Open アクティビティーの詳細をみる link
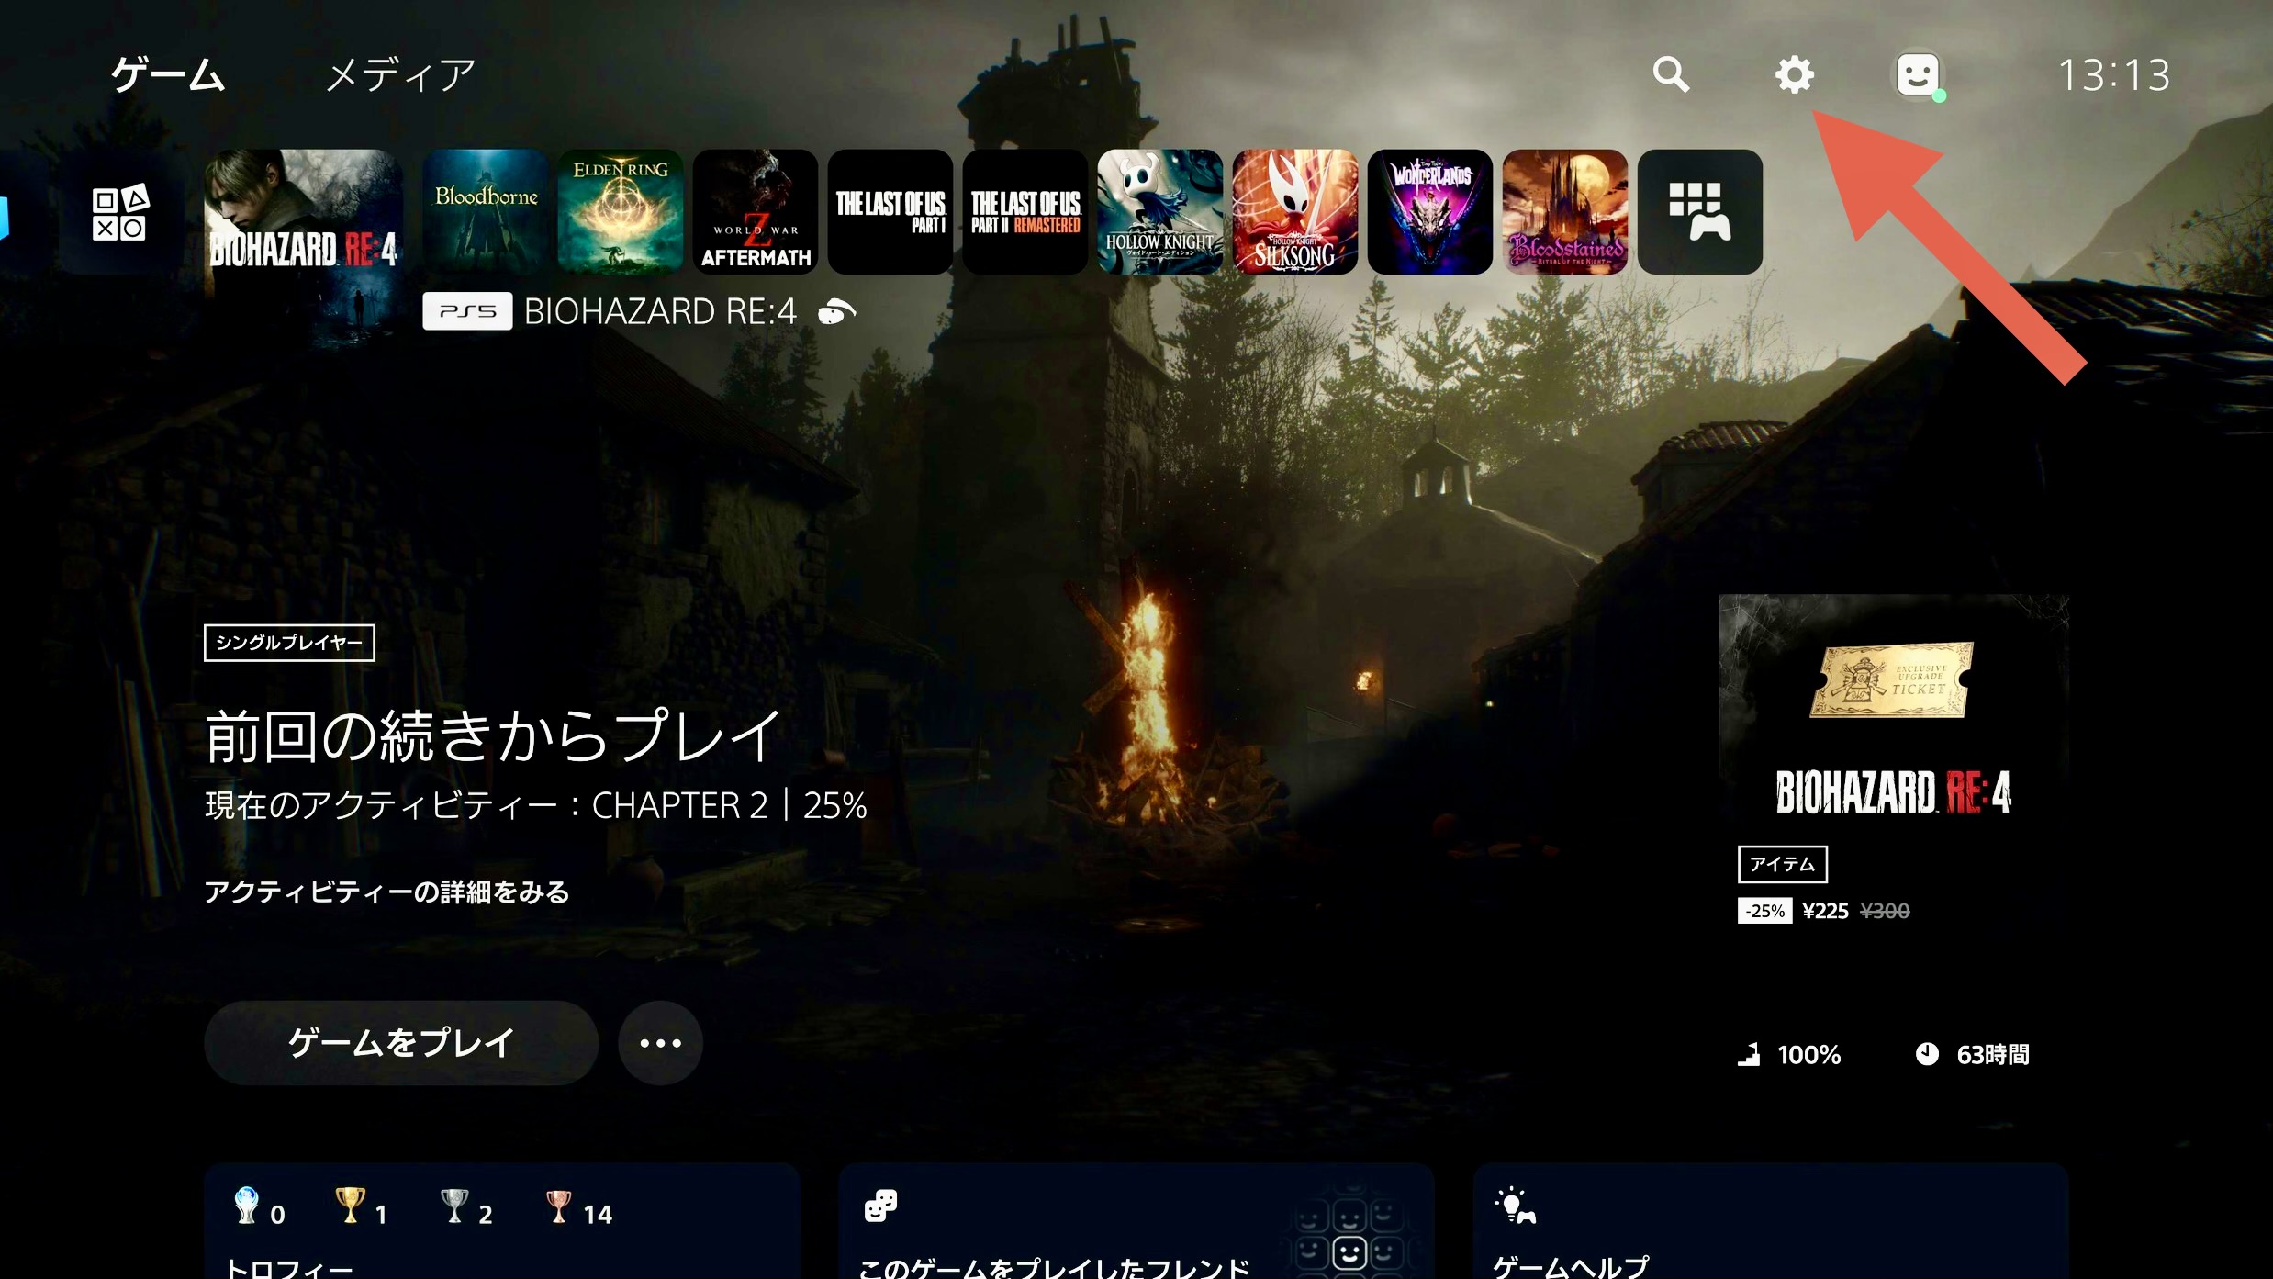 point(386,892)
